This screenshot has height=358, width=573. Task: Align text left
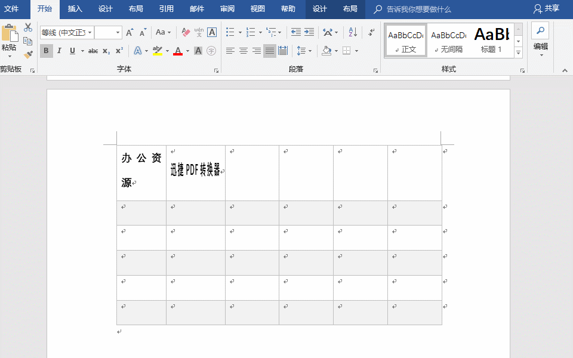point(230,51)
